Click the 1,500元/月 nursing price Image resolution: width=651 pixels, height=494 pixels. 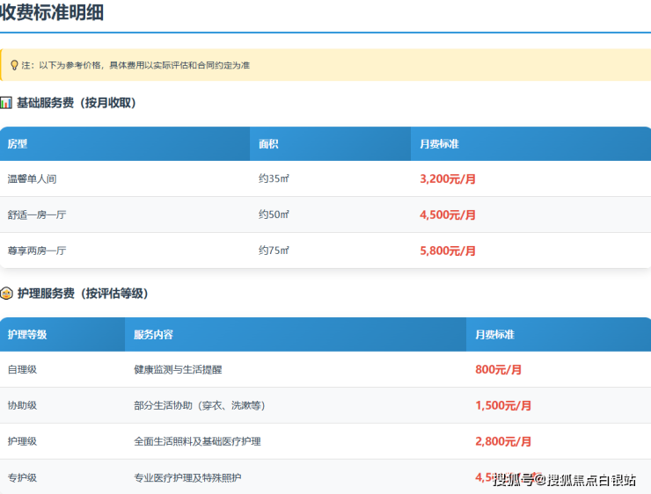click(x=503, y=405)
